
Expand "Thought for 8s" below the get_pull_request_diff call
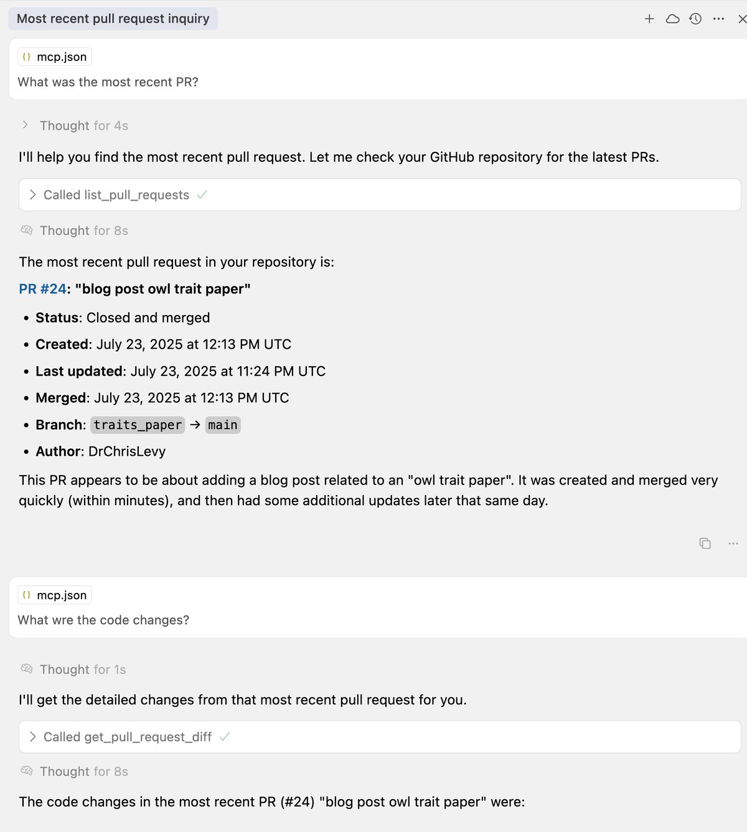tap(83, 772)
